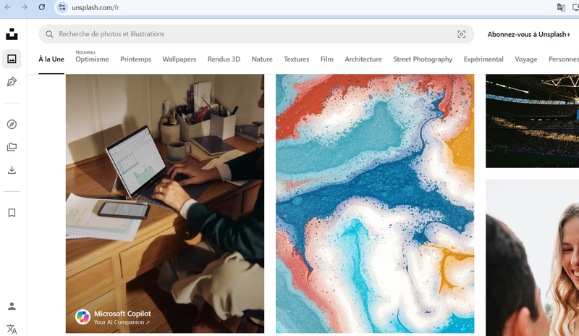Screen dimensions: 579x336
Task: Open the site information icon in the address bar
Action: click(x=62, y=7)
